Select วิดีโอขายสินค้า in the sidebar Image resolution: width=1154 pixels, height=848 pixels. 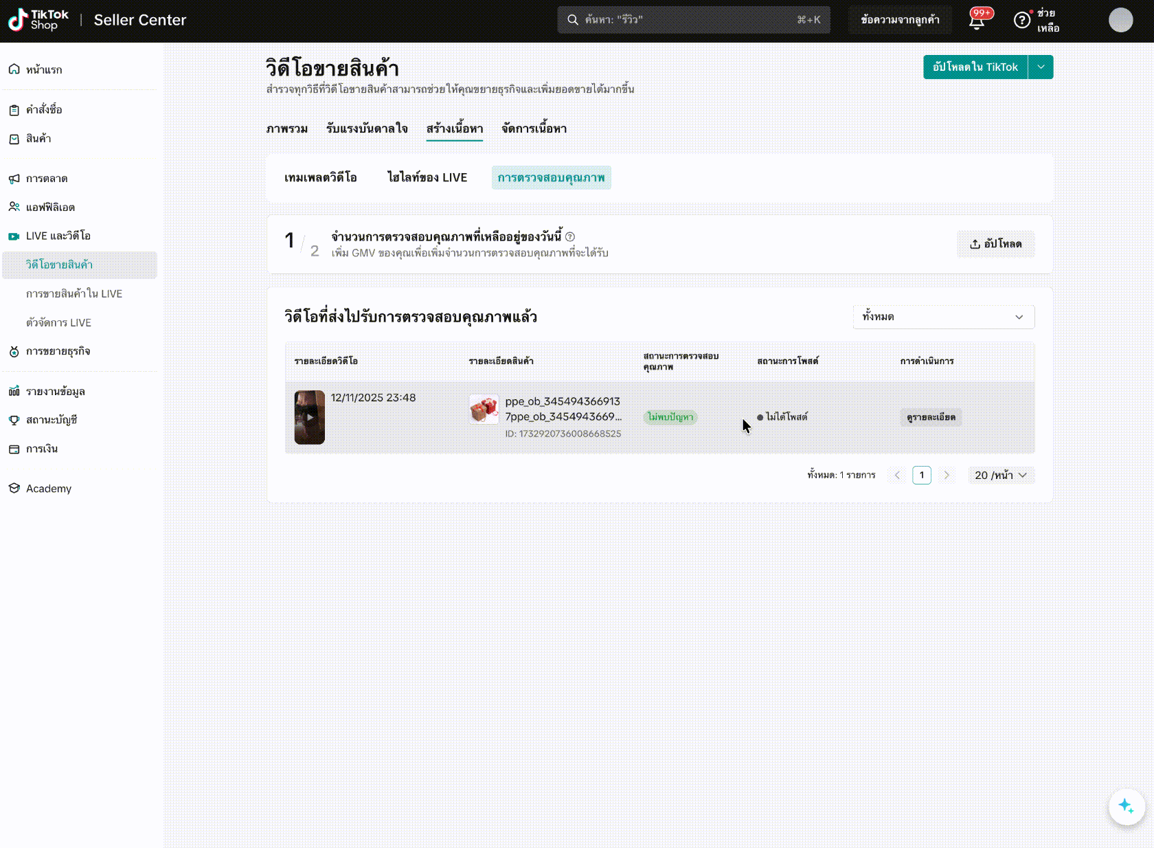(80, 265)
